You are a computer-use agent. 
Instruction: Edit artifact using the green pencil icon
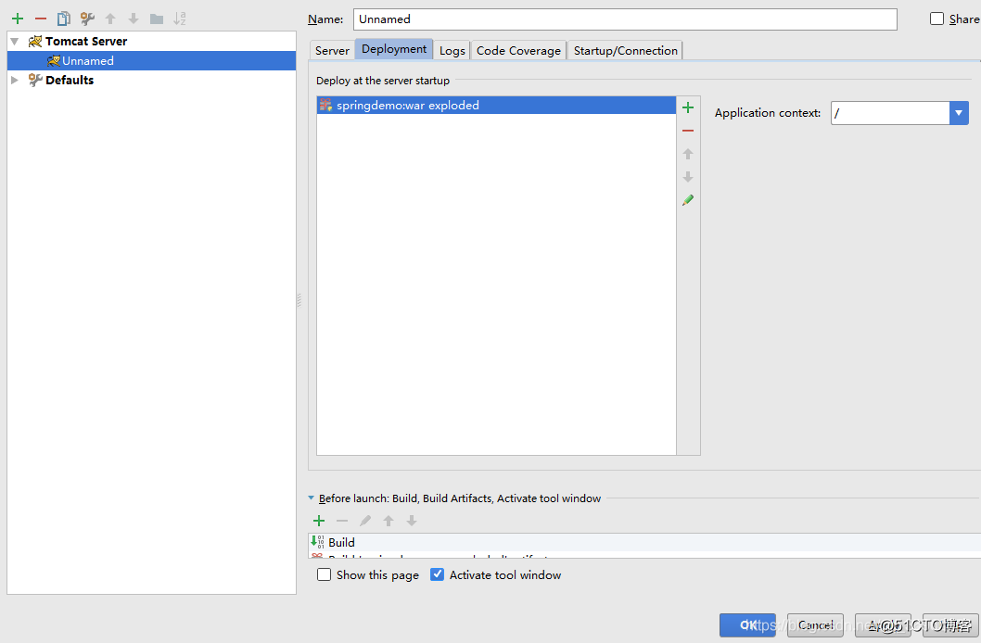tap(688, 200)
